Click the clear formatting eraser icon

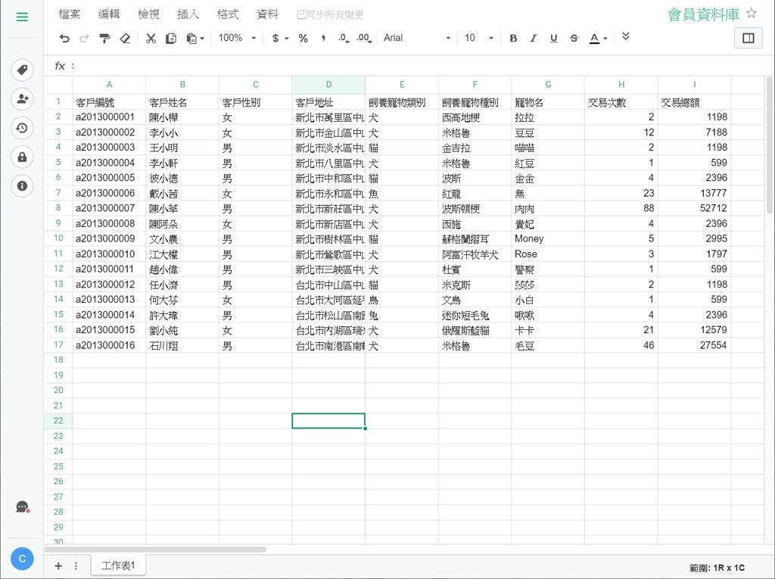tap(125, 39)
